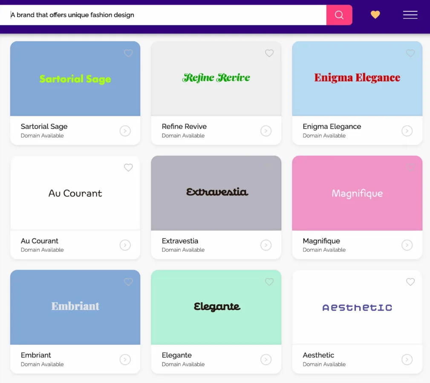Open Embriant details arrow
Image resolution: width=430 pixels, height=383 pixels.
[x=125, y=360]
